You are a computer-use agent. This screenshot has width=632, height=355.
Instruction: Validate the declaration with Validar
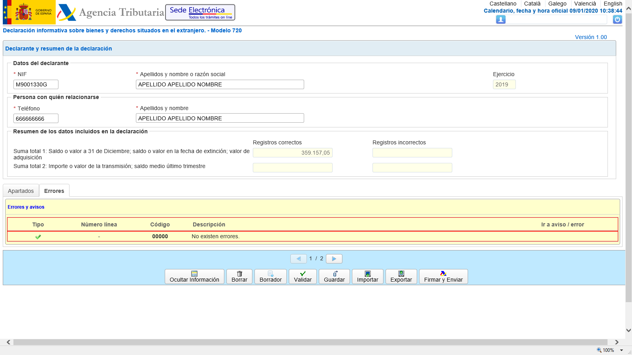[303, 277]
